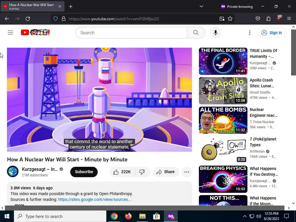This screenshot has height=222, width=296.
Task: Open the Windows Start menu
Action: tap(7, 216)
